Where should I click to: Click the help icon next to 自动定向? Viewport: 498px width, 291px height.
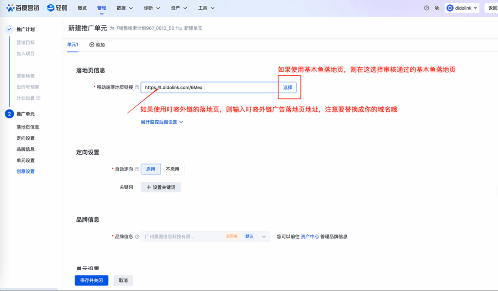(x=137, y=169)
